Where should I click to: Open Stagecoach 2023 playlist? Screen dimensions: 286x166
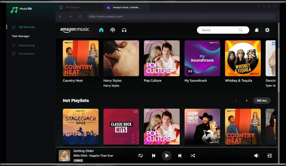tap(81, 127)
